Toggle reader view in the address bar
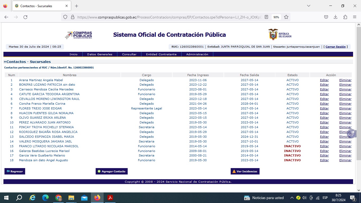The width and height of the screenshot is (361, 203). click(266, 17)
